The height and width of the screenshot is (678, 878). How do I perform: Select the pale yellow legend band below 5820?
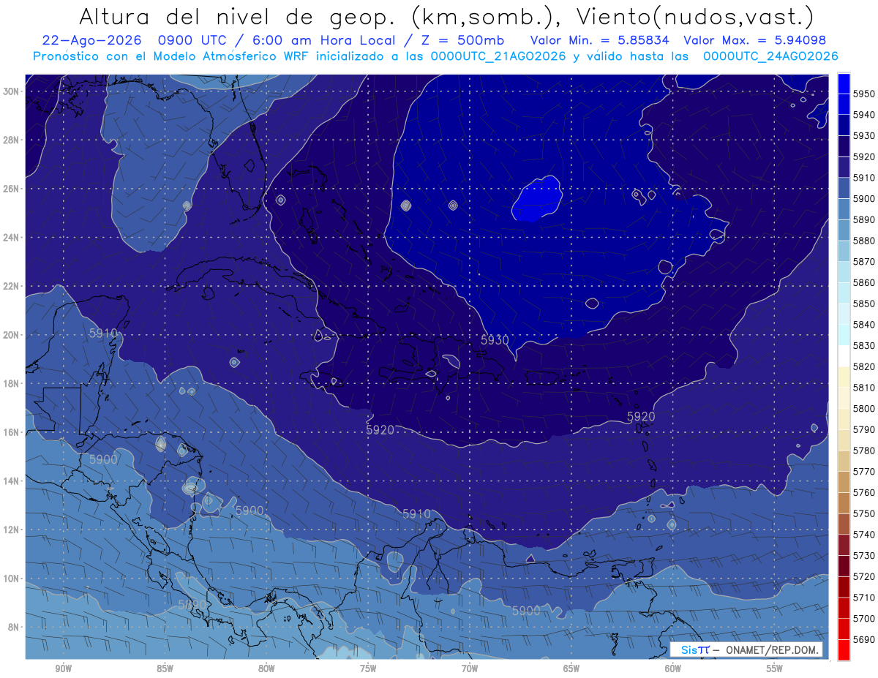[844, 377]
